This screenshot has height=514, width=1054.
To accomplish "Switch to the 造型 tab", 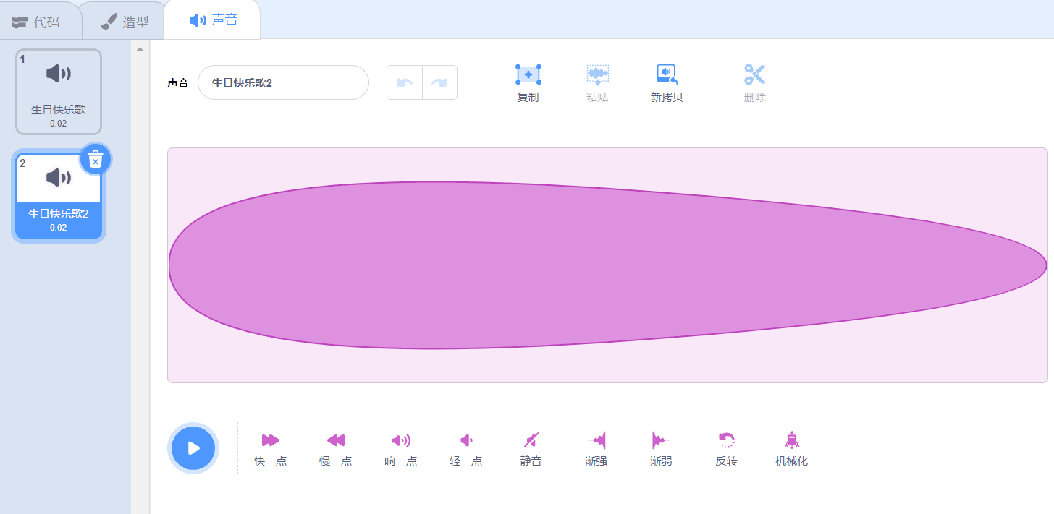I will point(125,22).
